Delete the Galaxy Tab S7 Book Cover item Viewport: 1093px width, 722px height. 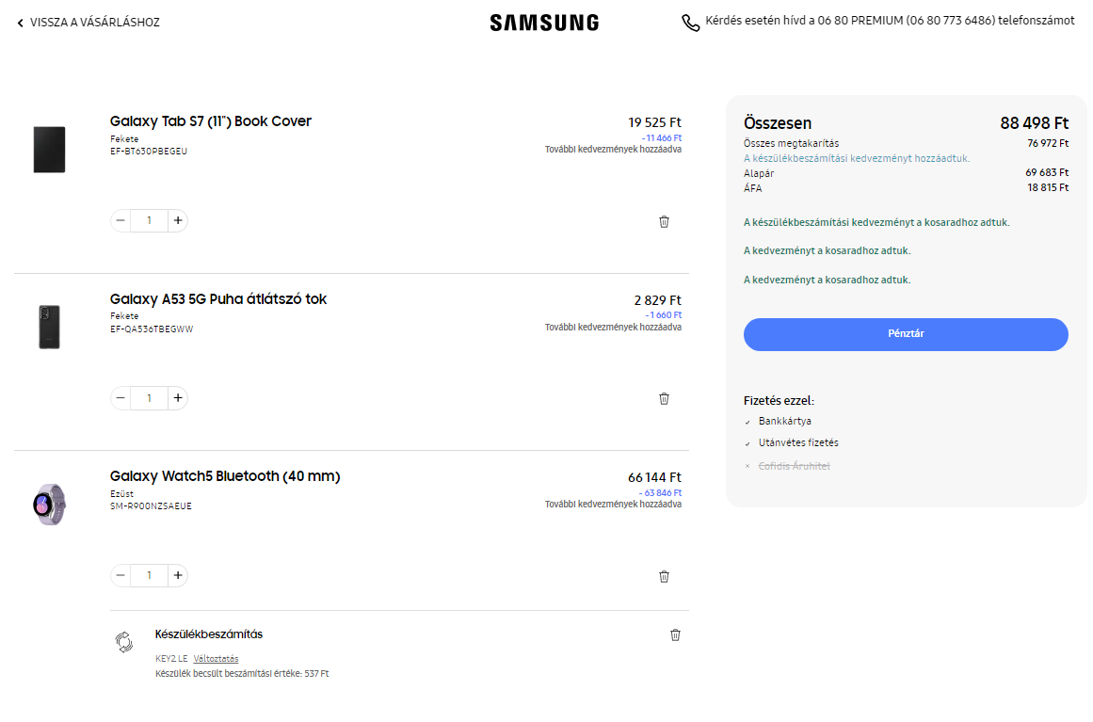tap(664, 221)
